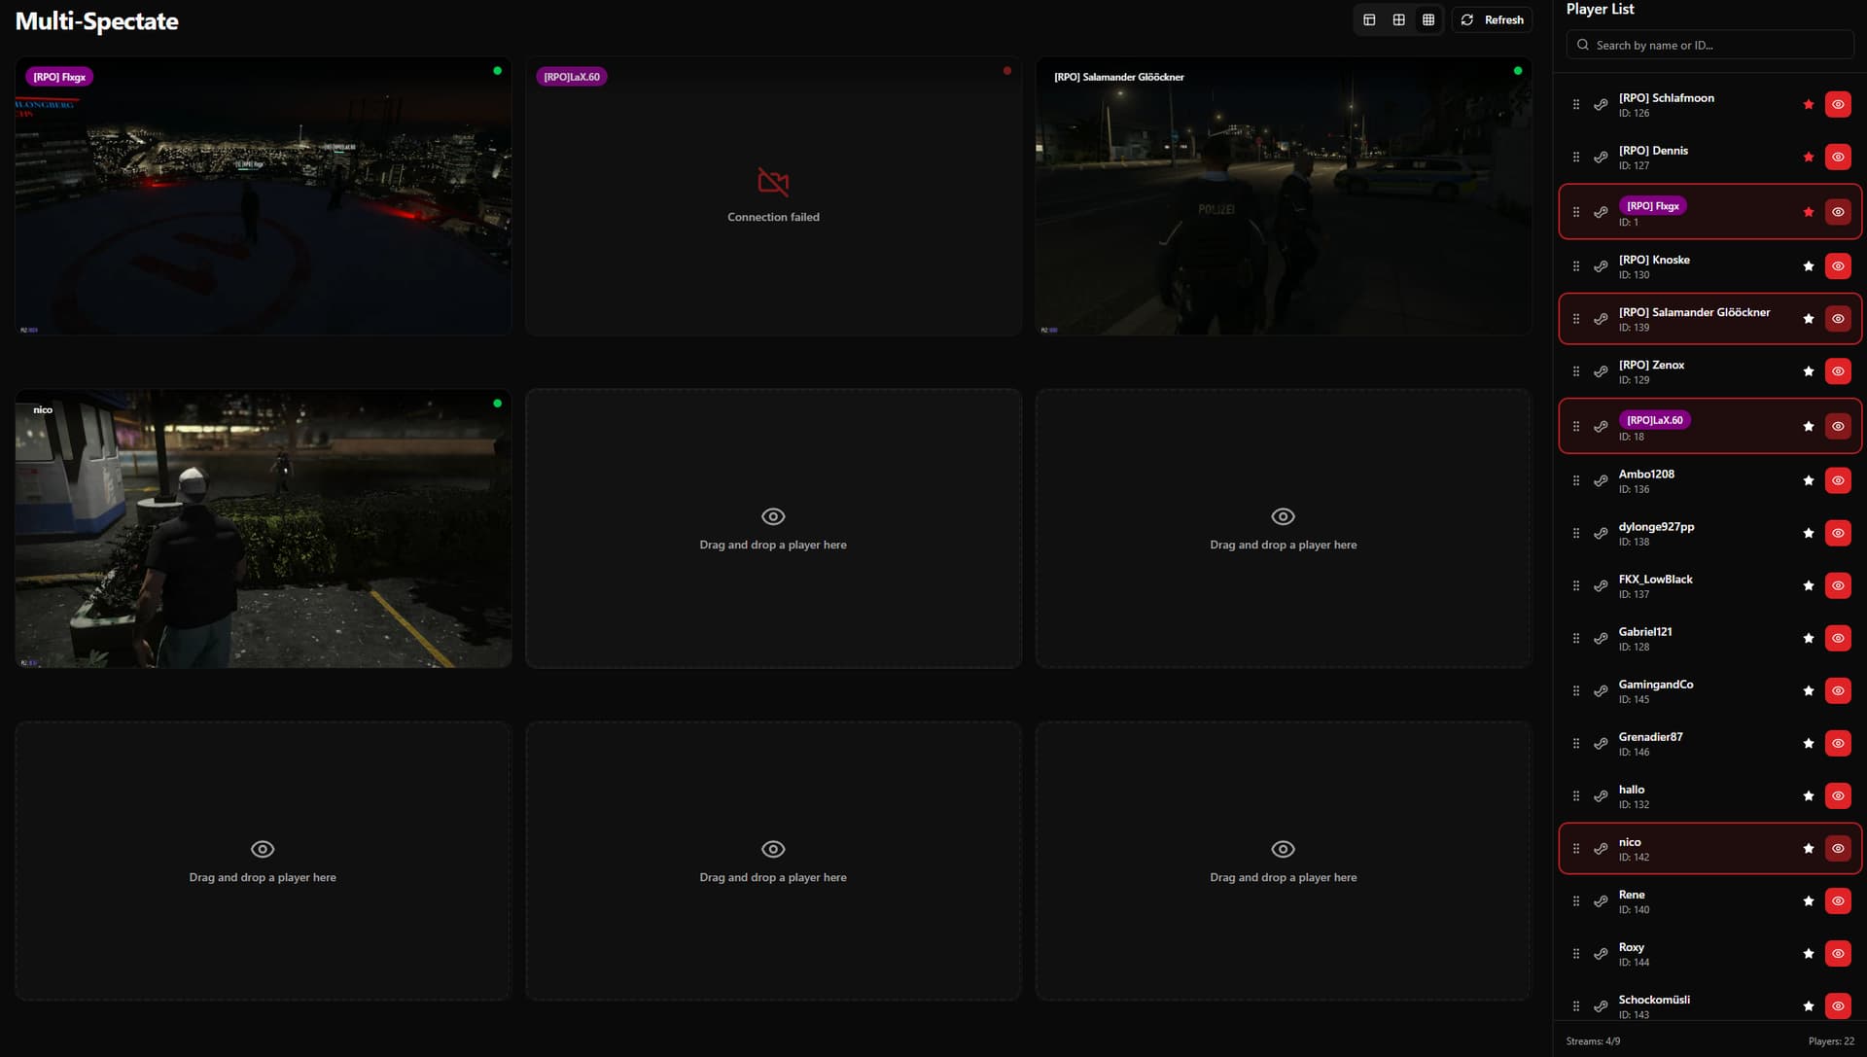Spectate FKX_LowBlack with the eye button
Image resolution: width=1867 pixels, height=1057 pixels.
point(1837,585)
